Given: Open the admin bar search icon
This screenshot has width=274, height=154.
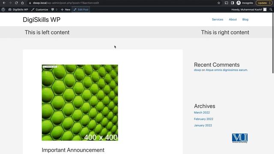Looking at the screenshot, I should click(271, 9).
